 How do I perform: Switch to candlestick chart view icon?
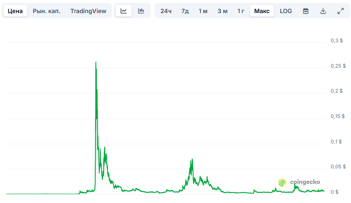click(x=141, y=11)
